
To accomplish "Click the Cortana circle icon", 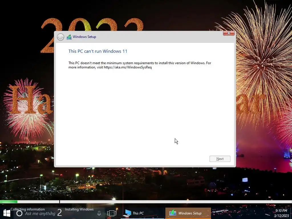I will point(19,213).
